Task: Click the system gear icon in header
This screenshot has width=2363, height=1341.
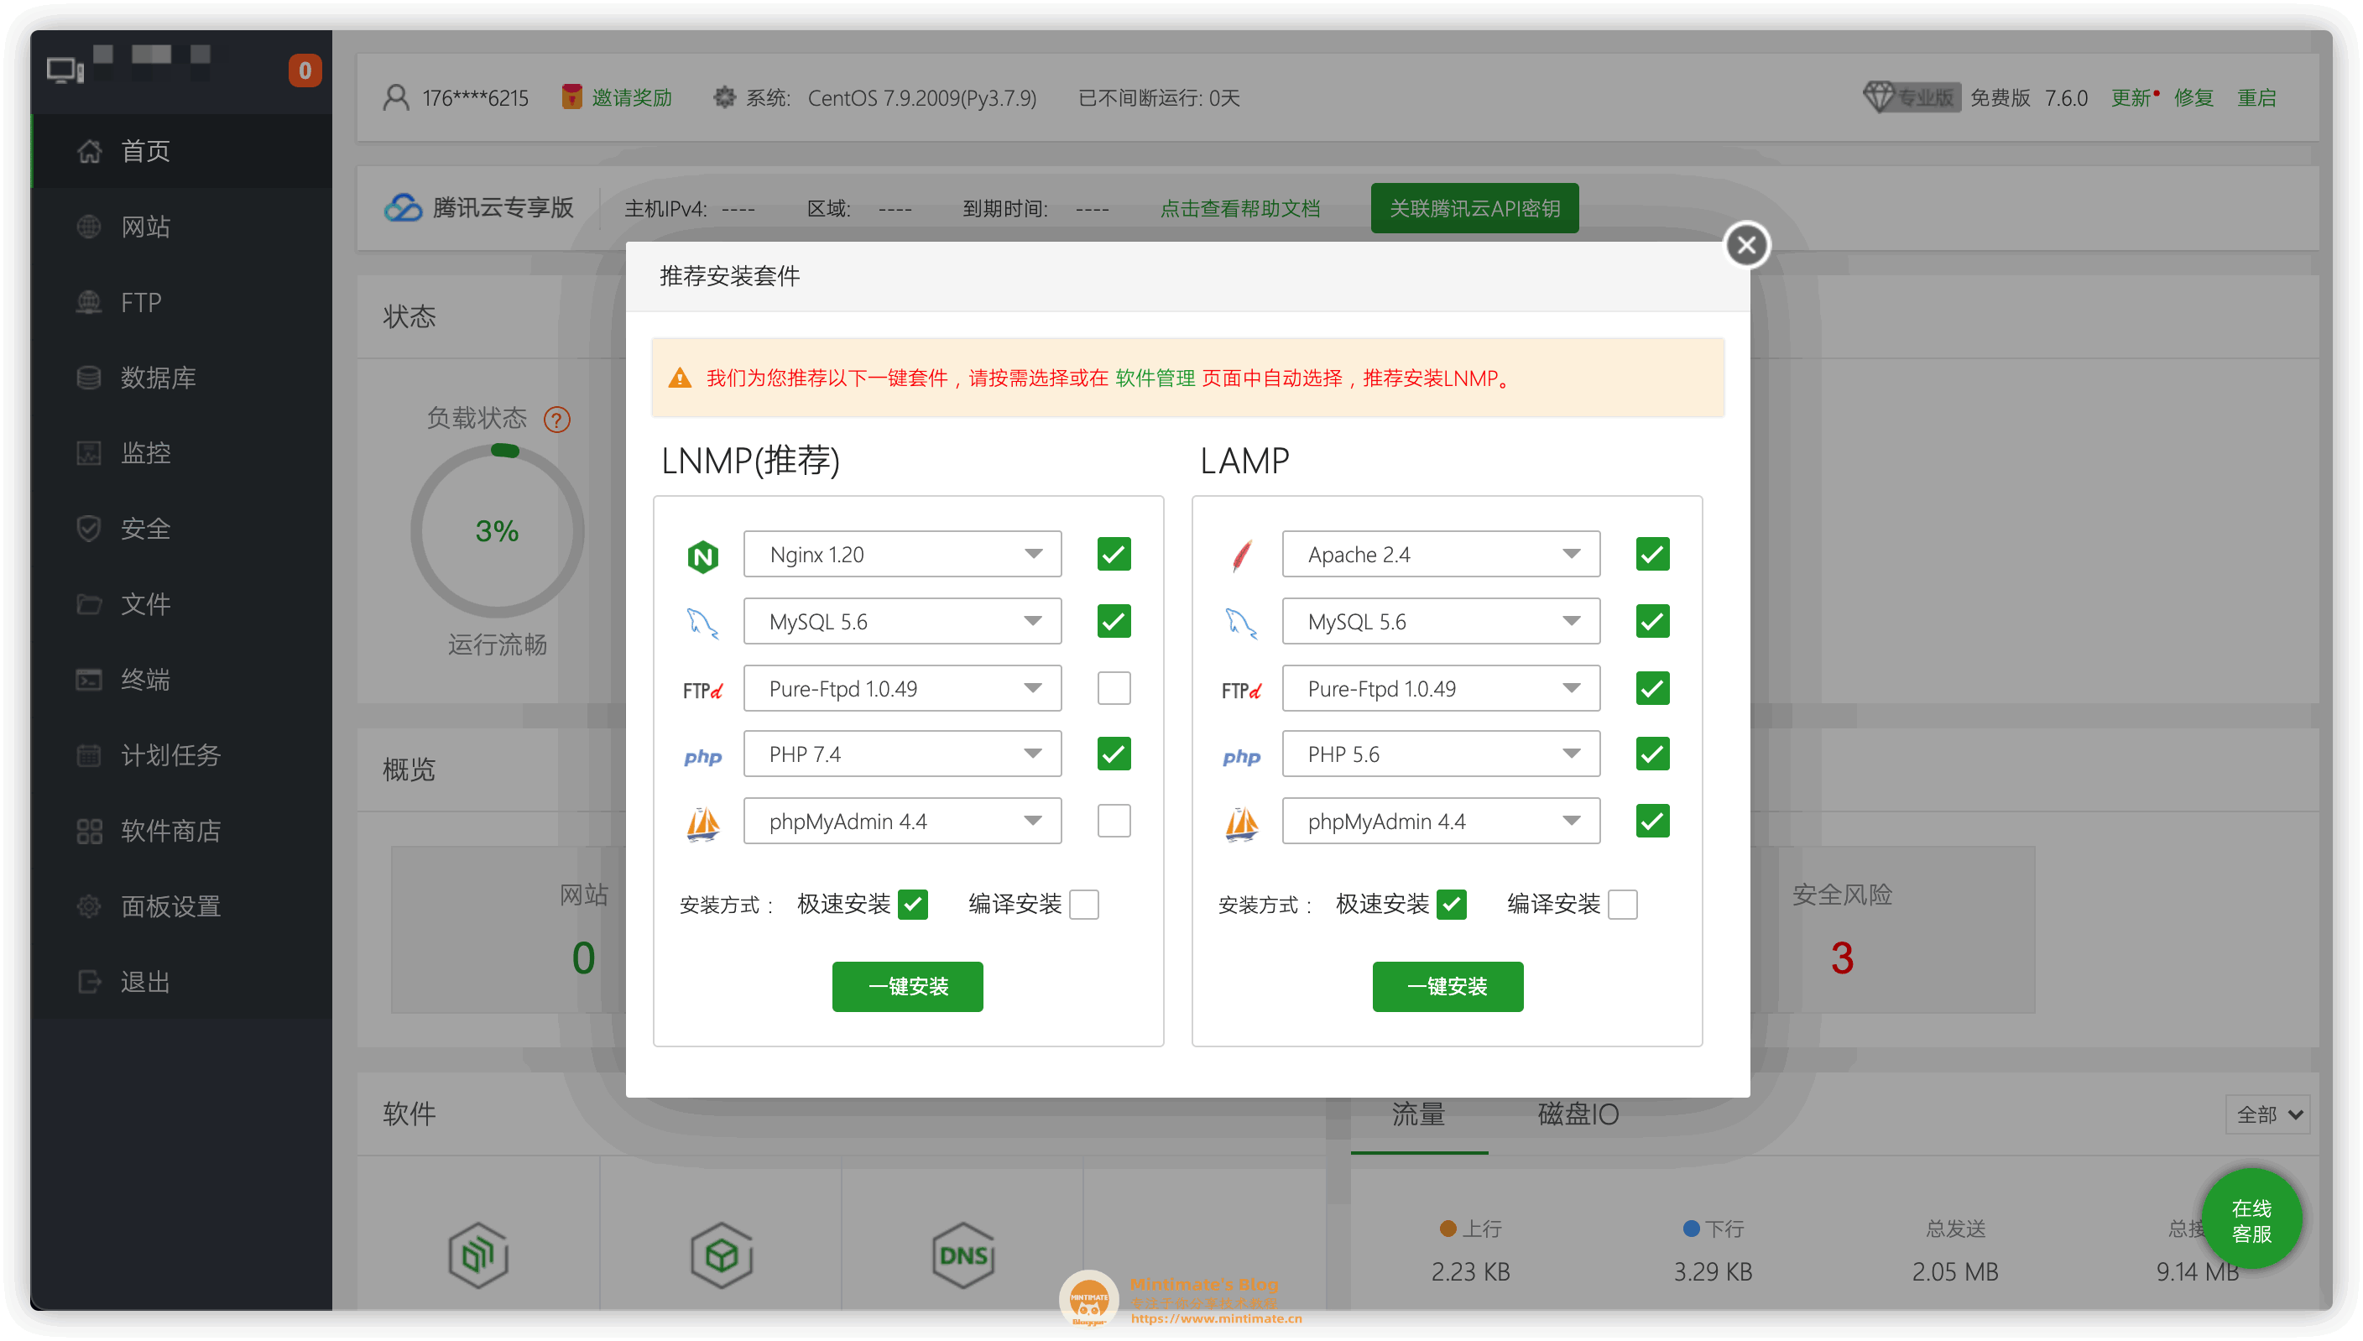Action: tap(725, 97)
